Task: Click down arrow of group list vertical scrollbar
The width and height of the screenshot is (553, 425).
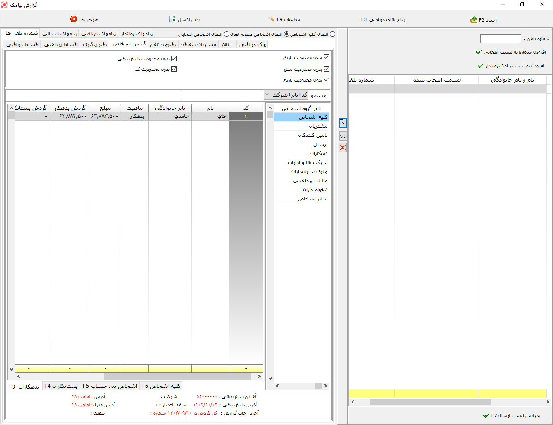Action: coord(270,379)
